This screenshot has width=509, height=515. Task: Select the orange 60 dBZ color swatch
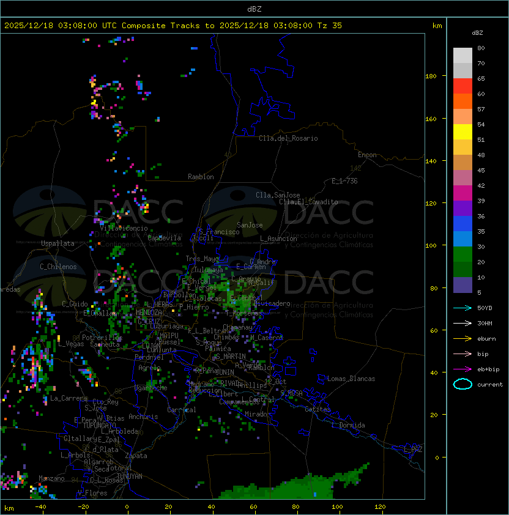pos(463,101)
